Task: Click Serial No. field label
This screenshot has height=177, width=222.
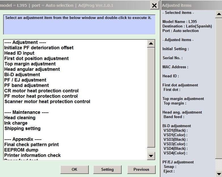Action: coord(173,58)
